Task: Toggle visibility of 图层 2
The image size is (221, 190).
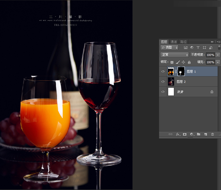Action: [x=163, y=81]
